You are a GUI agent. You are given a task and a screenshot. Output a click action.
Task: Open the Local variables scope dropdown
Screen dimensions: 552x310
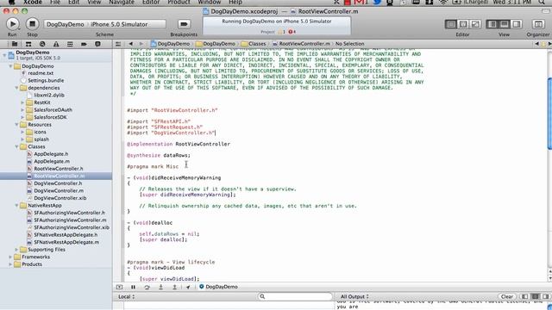point(126,296)
